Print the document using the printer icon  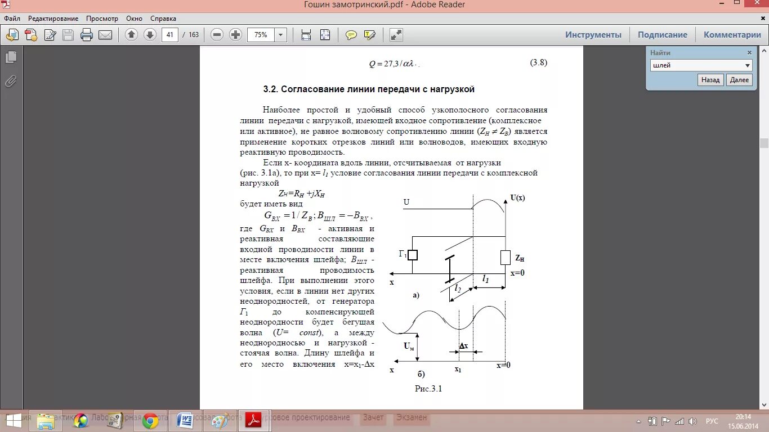coord(87,35)
